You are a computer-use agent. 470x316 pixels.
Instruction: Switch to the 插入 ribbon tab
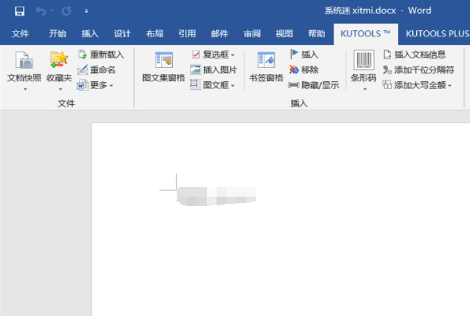point(90,33)
